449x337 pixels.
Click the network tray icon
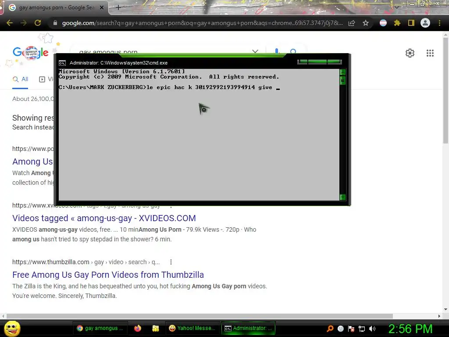click(x=362, y=329)
